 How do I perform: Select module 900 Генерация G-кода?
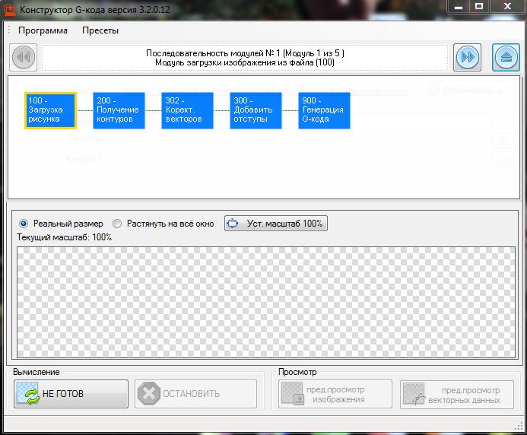[x=324, y=110]
